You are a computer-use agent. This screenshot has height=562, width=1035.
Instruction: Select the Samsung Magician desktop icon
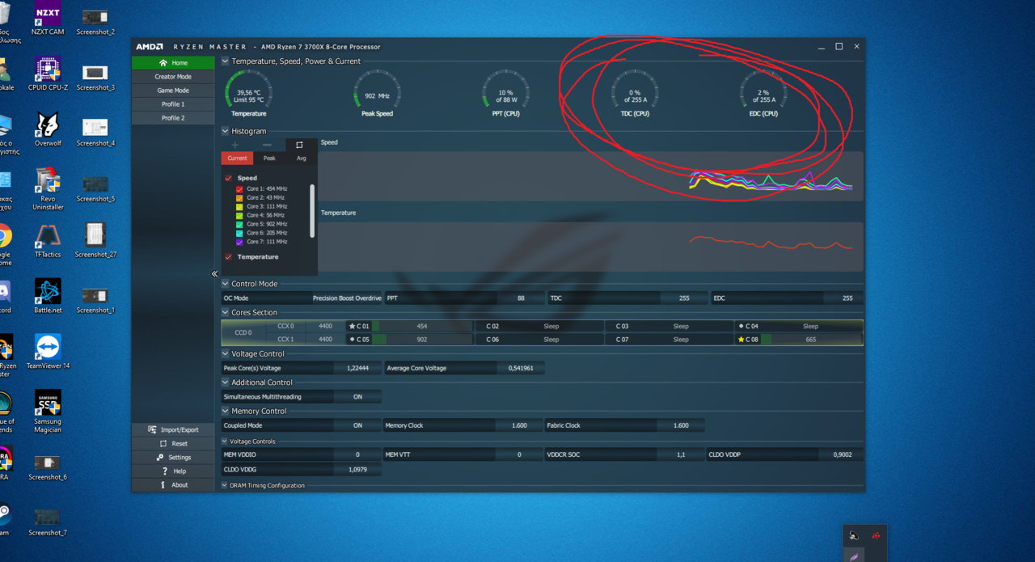coord(48,412)
